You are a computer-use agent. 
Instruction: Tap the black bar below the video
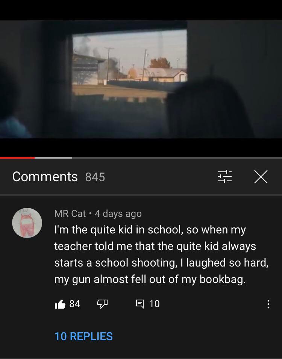point(141,147)
